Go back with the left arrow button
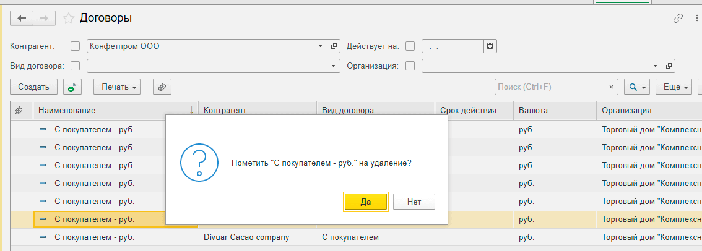The height and width of the screenshot is (251, 702). click(22, 18)
